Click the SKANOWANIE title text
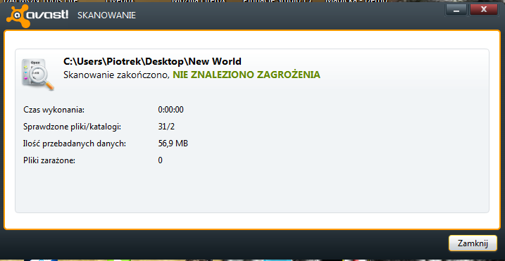 (x=106, y=15)
